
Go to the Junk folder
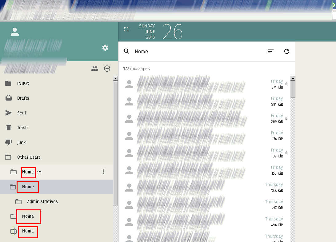[x=21, y=142]
